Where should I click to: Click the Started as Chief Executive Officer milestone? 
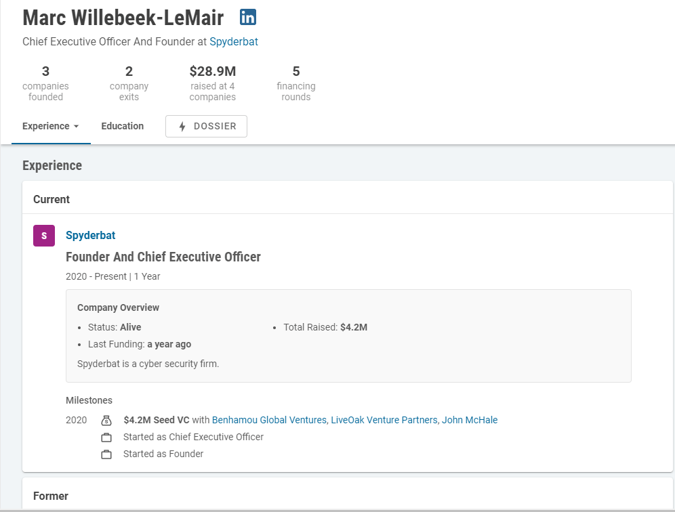193,437
